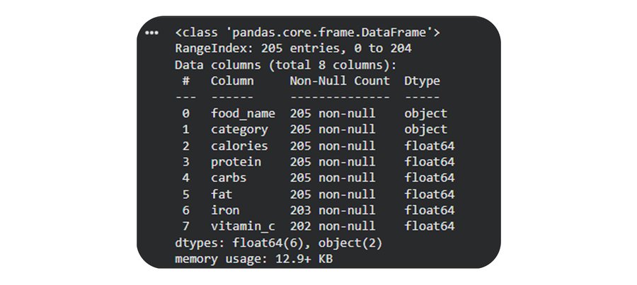Click the calories column name
Viewport: 637px width, 285px height.
[239, 146]
